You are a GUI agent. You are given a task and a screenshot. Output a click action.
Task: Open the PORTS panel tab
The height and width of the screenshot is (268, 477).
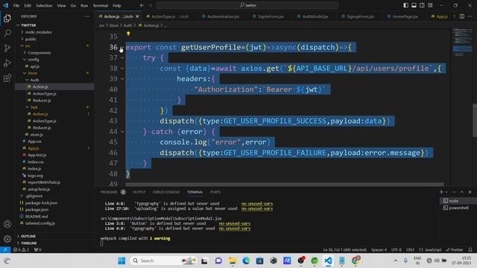point(215,192)
